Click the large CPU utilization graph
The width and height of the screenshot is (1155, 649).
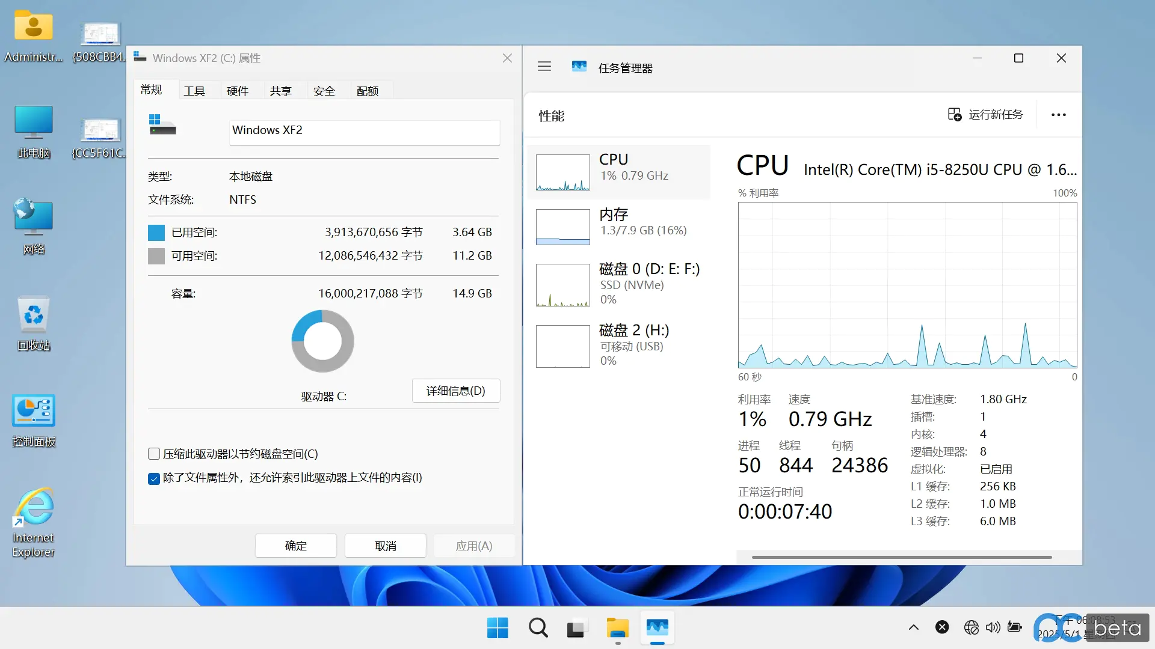tap(907, 285)
